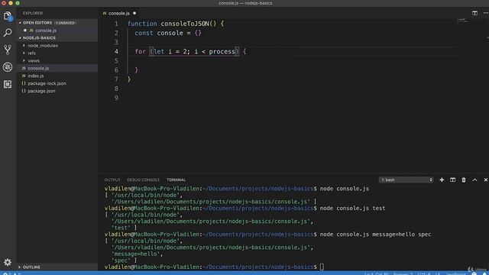Click the Split Editor icon
The width and height of the screenshot is (489, 275).
pyautogui.click(x=474, y=13)
